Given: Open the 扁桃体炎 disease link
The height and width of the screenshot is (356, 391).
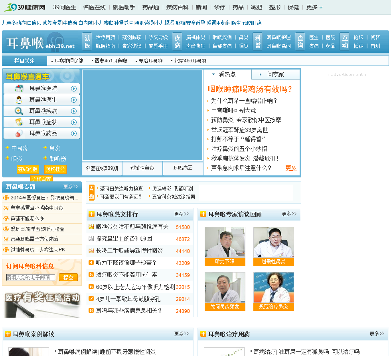Looking at the screenshot, I should [x=195, y=37].
